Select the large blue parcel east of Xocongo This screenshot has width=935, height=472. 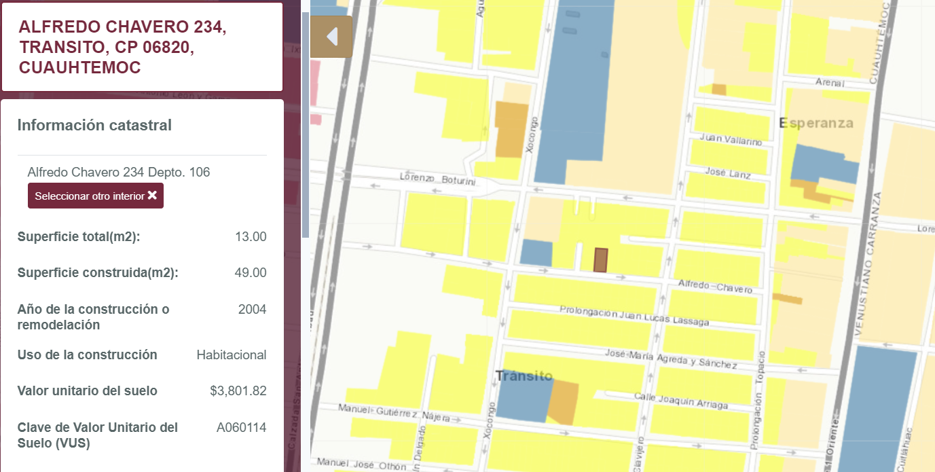[576, 88]
